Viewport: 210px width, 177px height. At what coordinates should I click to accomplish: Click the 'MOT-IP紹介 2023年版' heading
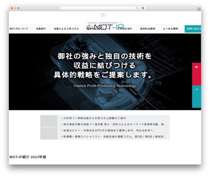point(28,157)
